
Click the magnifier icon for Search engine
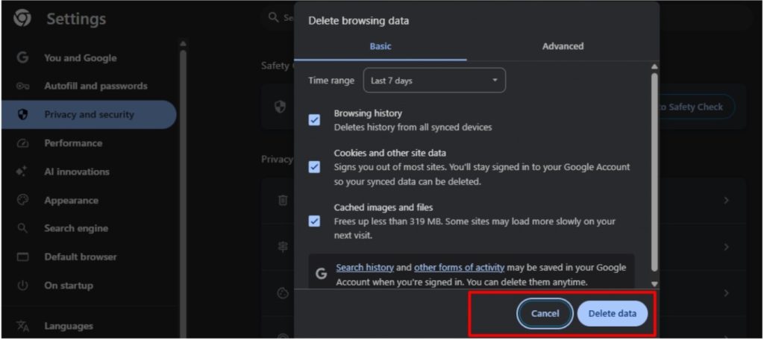[22, 228]
